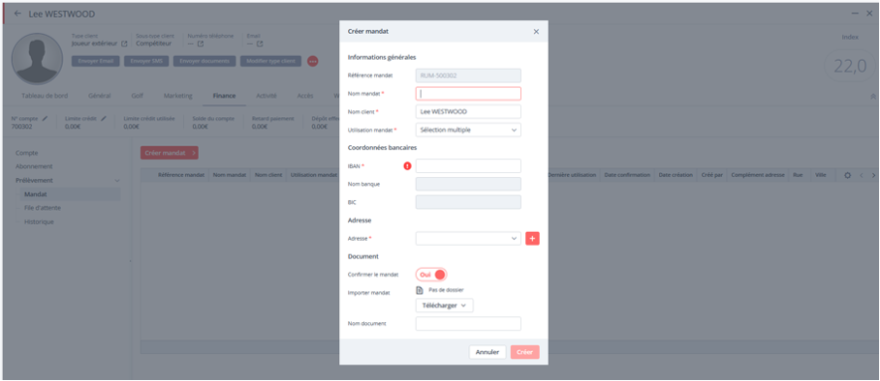Open the red more-actions ellipsis button
Screen dimensions: 880x381
[313, 61]
